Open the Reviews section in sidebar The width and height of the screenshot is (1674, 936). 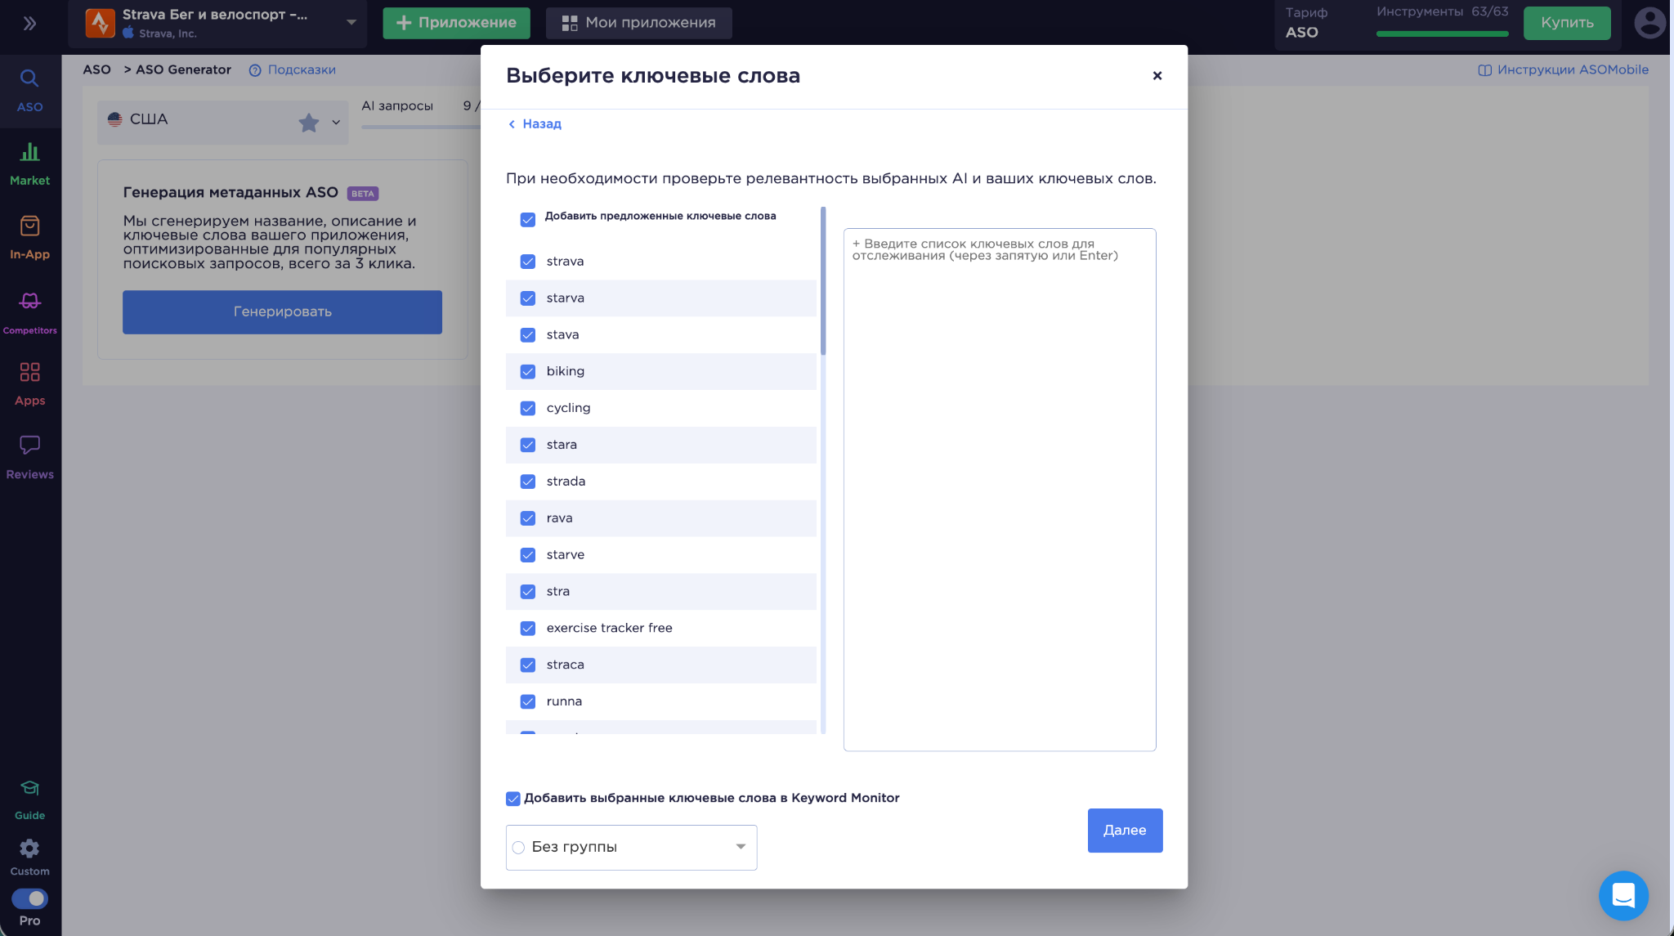[29, 457]
